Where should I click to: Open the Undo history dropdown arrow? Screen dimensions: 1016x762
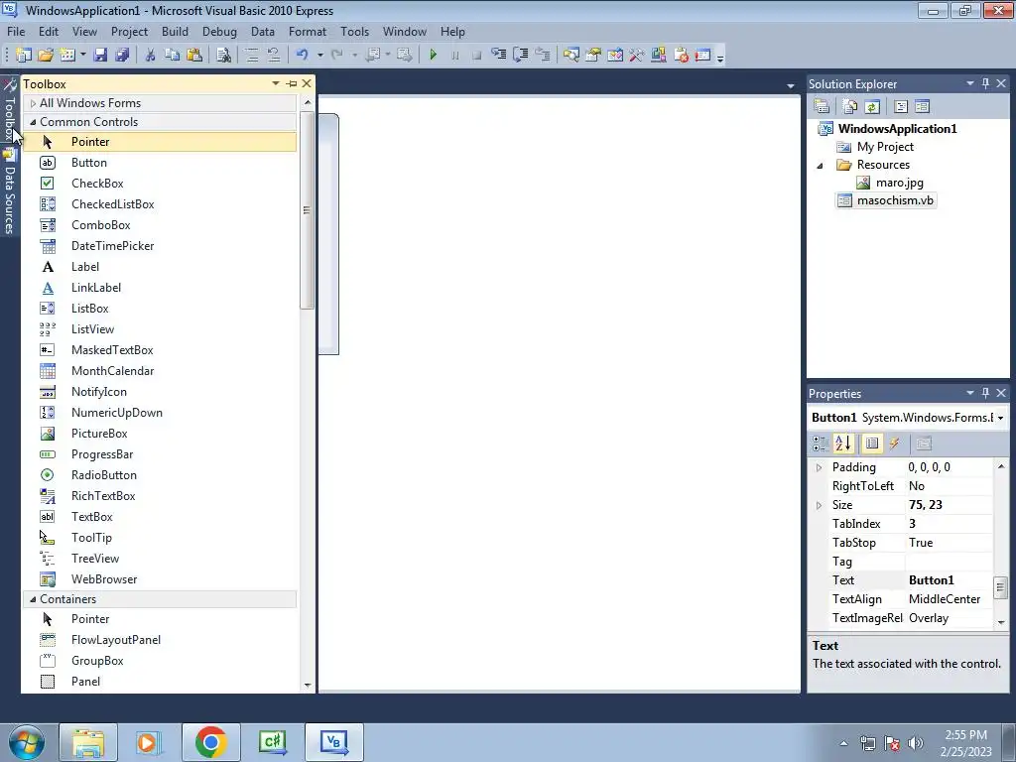coord(320,56)
